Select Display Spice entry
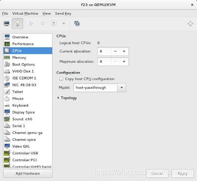Viewport: 197px width, 181px height. tap(28, 112)
